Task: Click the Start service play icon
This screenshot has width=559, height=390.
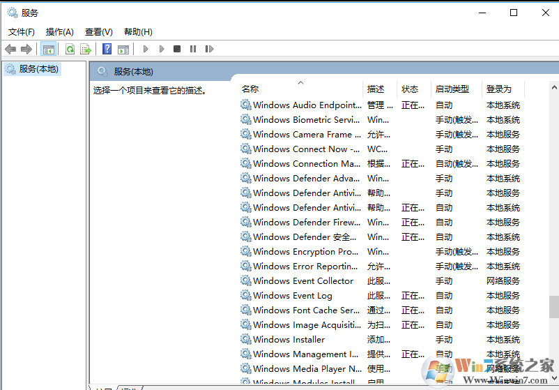Action: click(x=146, y=49)
